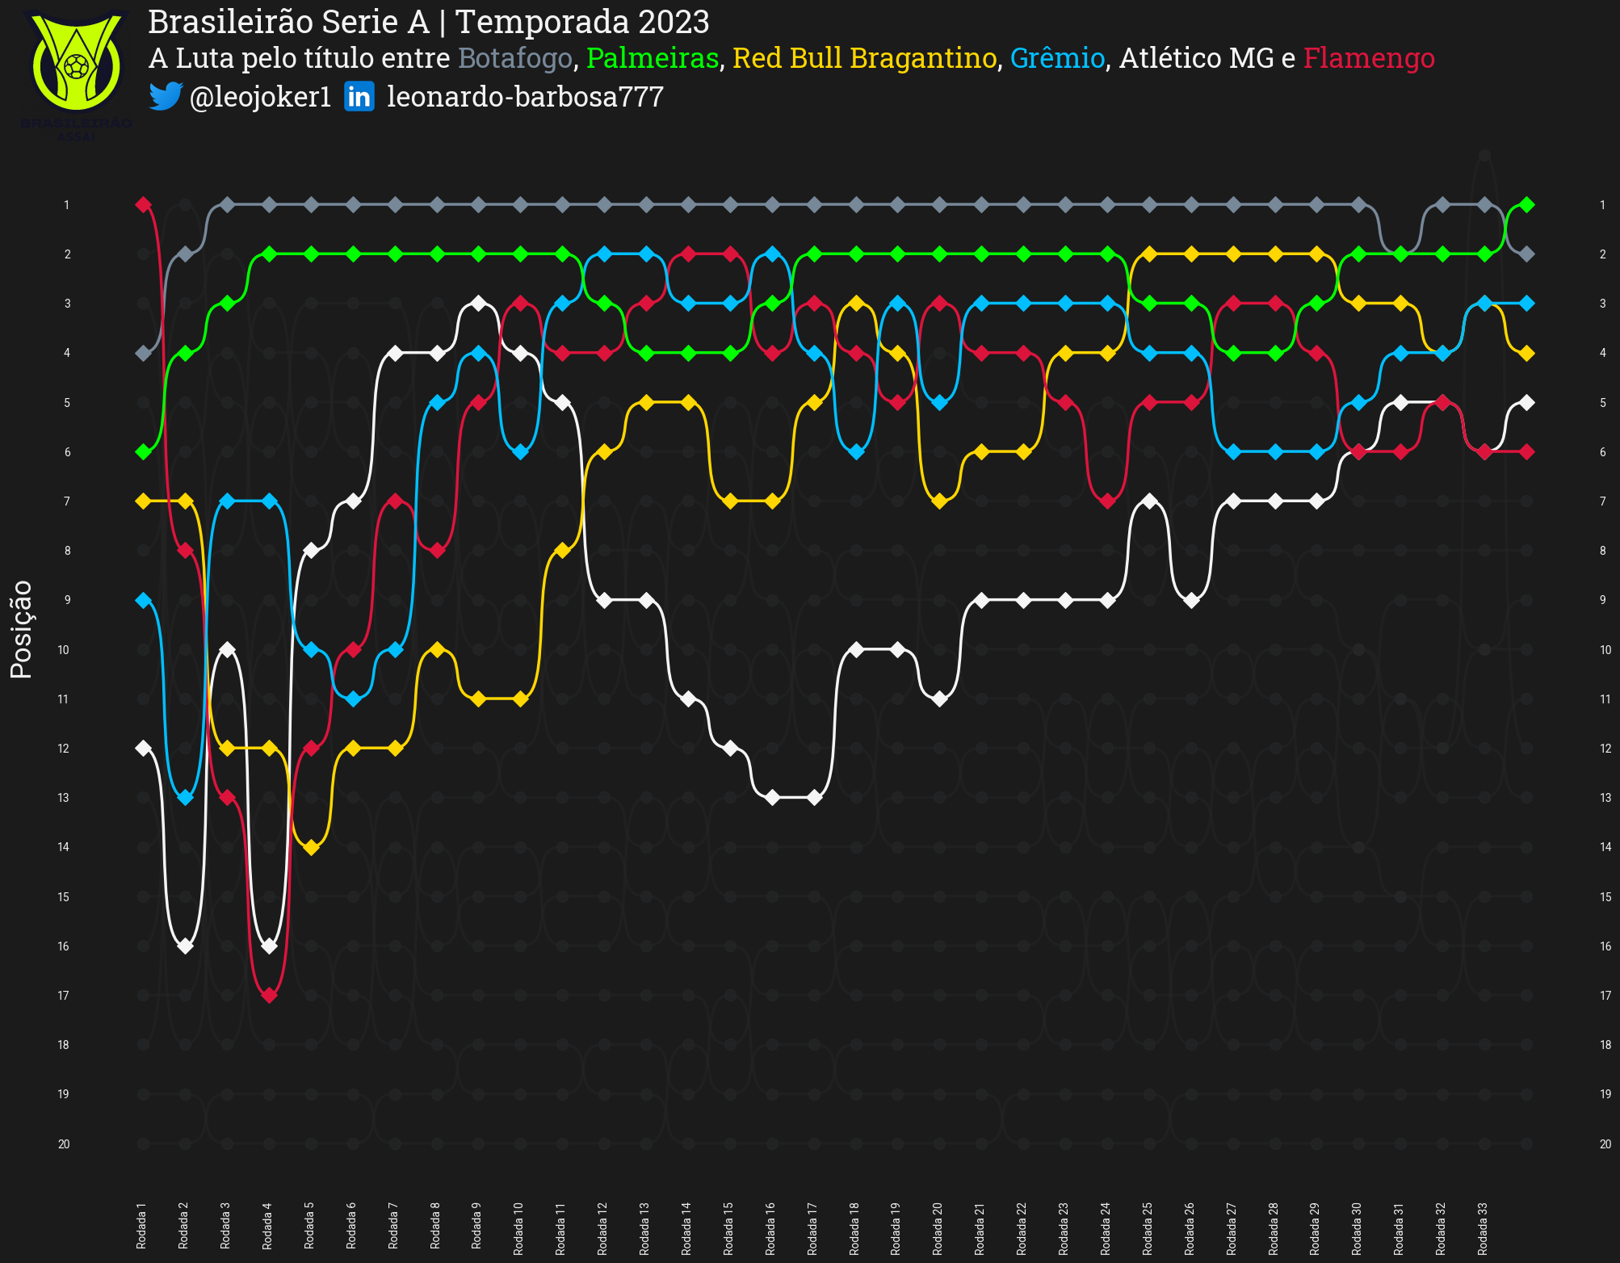Click the 'Posição' y-axis label
The image size is (1620, 1263).
point(21,629)
